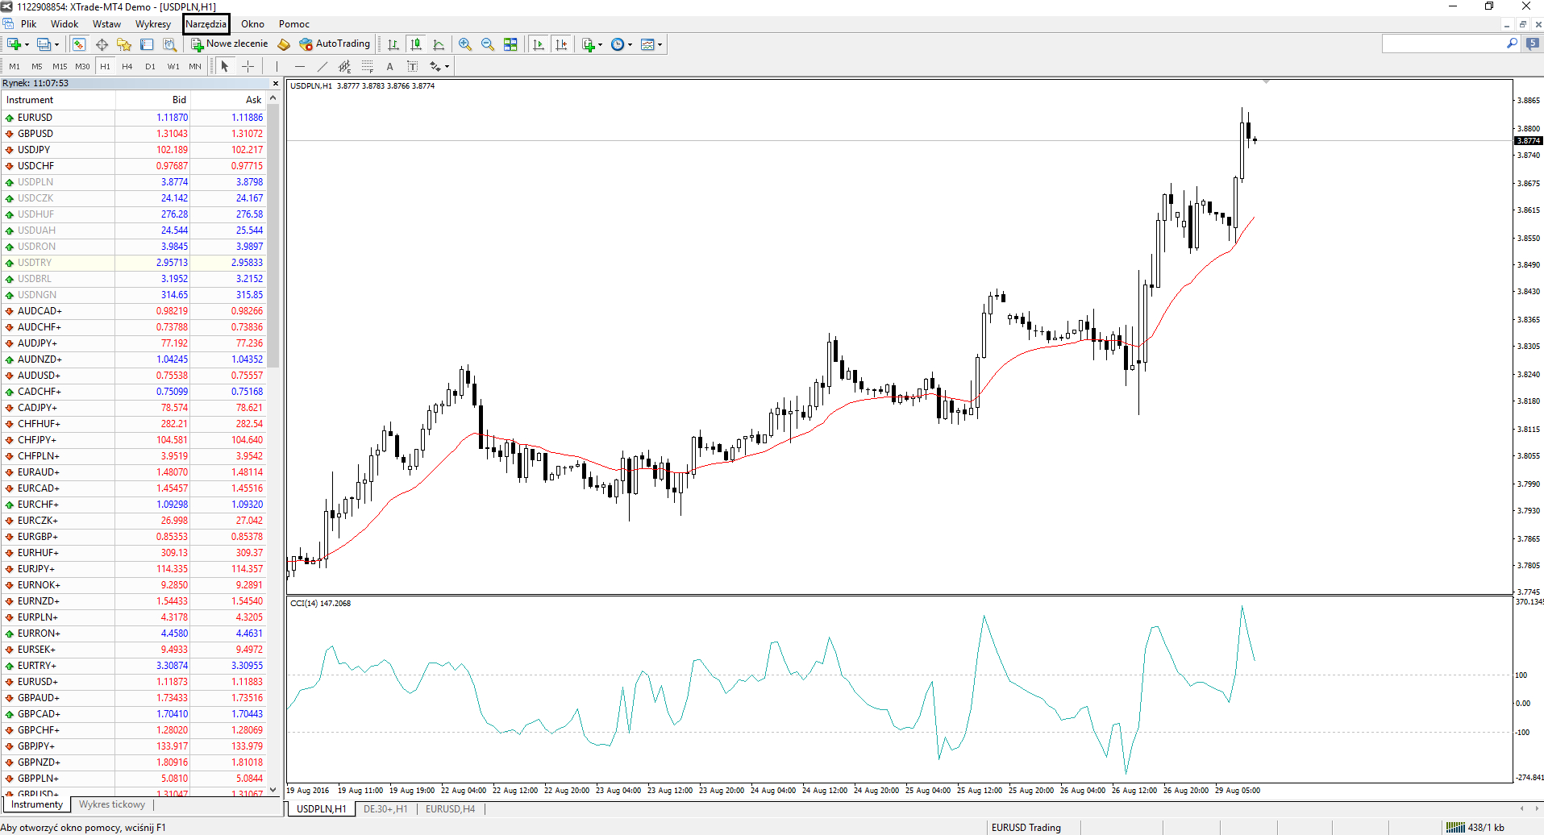The width and height of the screenshot is (1544, 835).
Task: Open the Profiles toolbar icon
Action: (44, 44)
